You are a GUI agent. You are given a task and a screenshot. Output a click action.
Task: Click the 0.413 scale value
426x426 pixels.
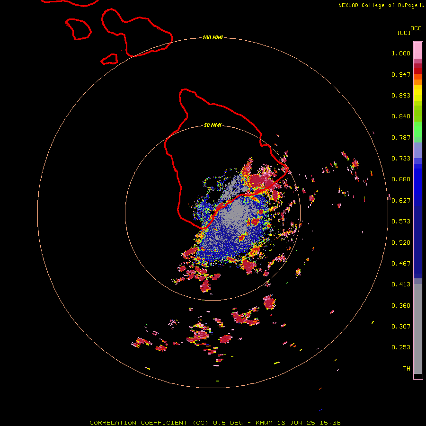pyautogui.click(x=401, y=284)
